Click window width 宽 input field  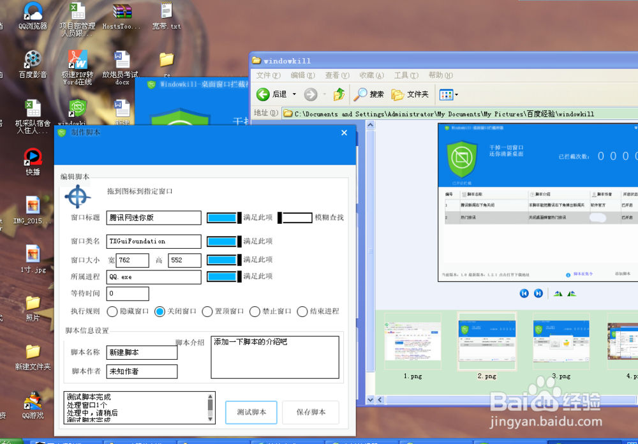pyautogui.click(x=133, y=260)
